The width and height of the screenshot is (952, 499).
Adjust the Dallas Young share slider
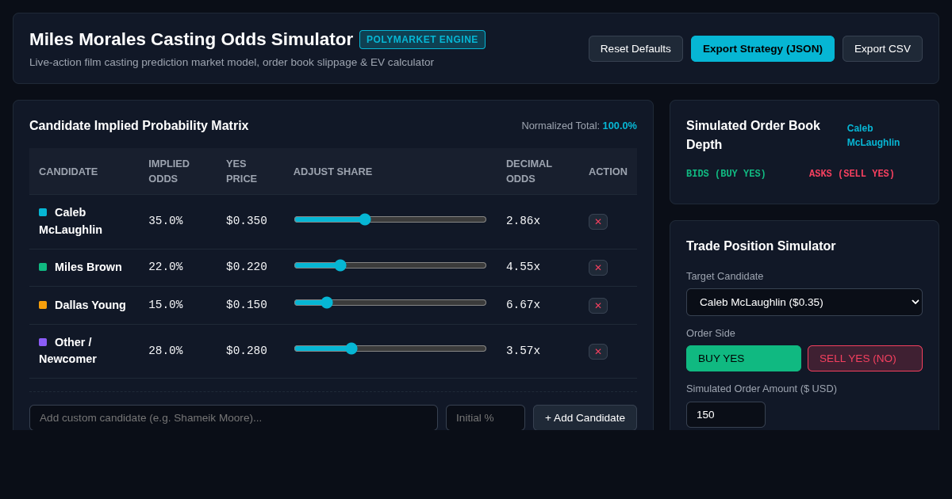390,303
